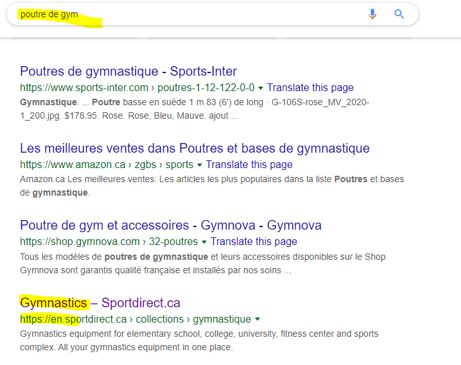Open 'Gymnastics – Sportdirect.ca' result
Image resolution: width=461 pixels, height=365 pixels.
pyautogui.click(x=100, y=303)
